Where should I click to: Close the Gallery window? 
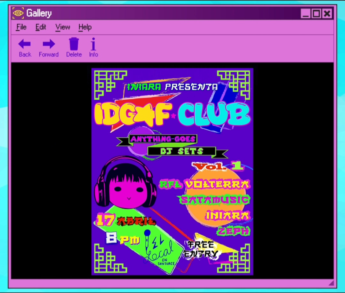327,14
